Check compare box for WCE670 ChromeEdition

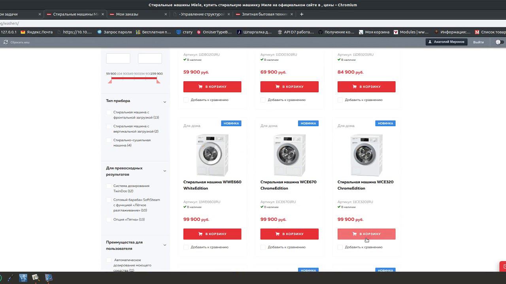coord(263,247)
